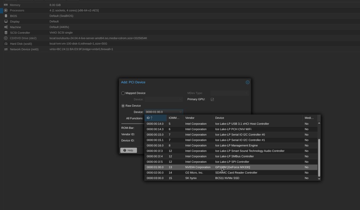This screenshot has width=360, height=210.
Task: Sort by the IOMMU group column header
Action: [x=175, y=118]
